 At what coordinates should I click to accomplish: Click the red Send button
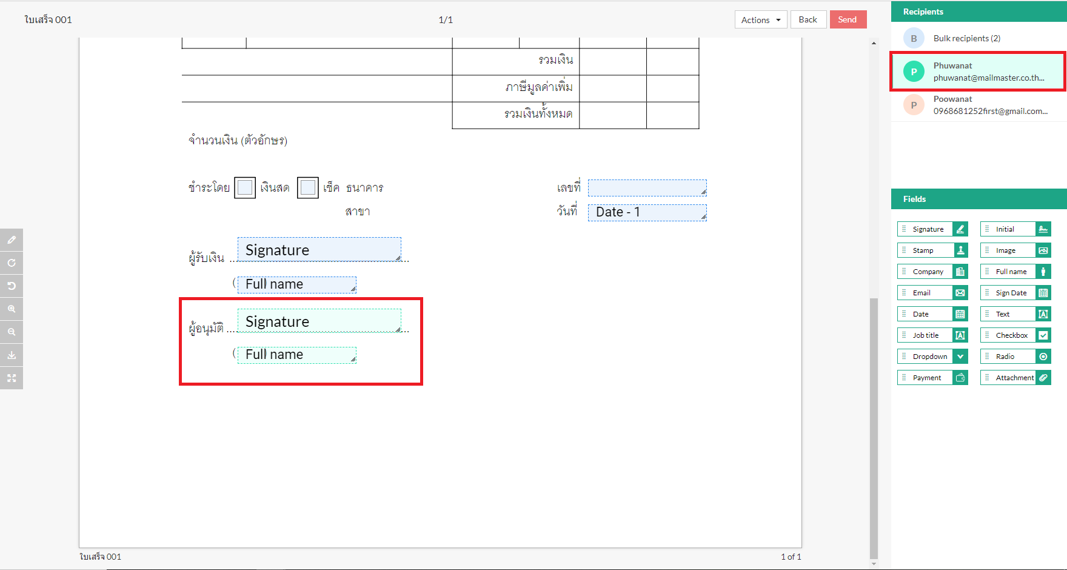(848, 19)
